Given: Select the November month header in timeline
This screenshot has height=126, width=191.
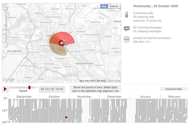Looking at the screenshot, I should point(84,97).
